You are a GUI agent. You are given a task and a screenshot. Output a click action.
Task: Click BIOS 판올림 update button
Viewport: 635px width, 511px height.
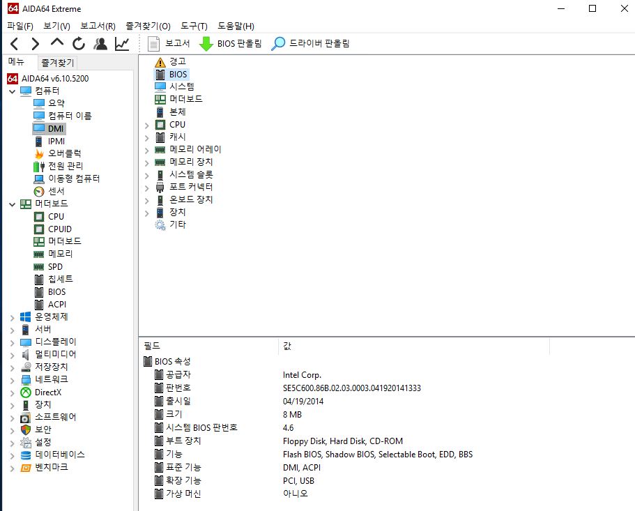[231, 43]
